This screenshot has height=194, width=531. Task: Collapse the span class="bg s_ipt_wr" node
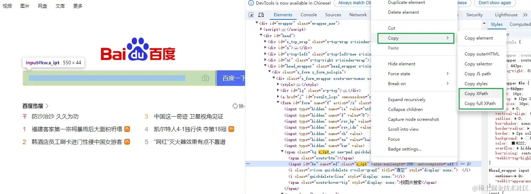point(282,152)
